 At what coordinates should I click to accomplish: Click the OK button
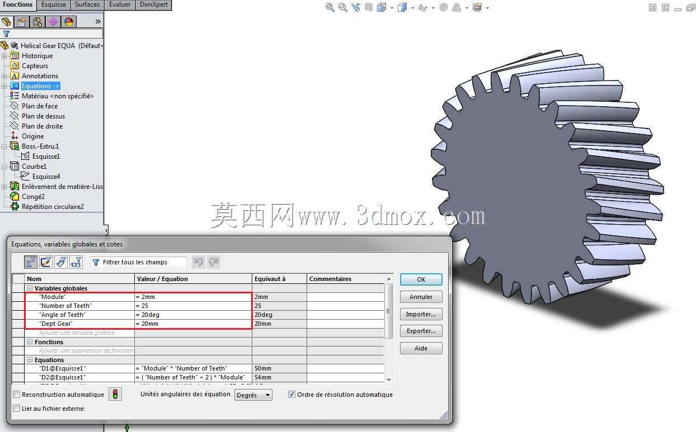(421, 279)
